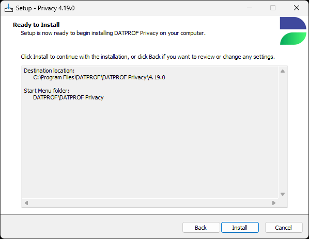Click the scroll left arrow in summary box

26,202
